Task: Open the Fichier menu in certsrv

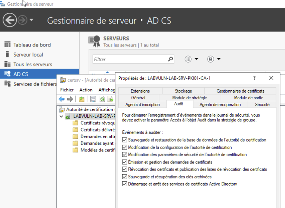Action: point(67,90)
